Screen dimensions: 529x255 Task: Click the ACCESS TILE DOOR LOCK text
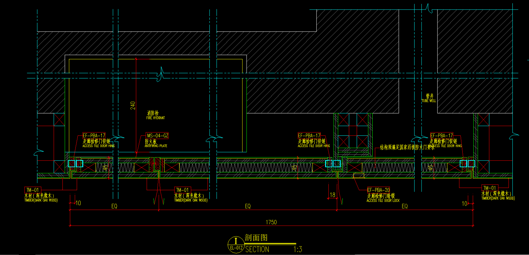(x=383, y=200)
